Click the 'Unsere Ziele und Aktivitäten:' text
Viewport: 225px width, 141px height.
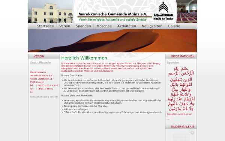tap(77, 96)
